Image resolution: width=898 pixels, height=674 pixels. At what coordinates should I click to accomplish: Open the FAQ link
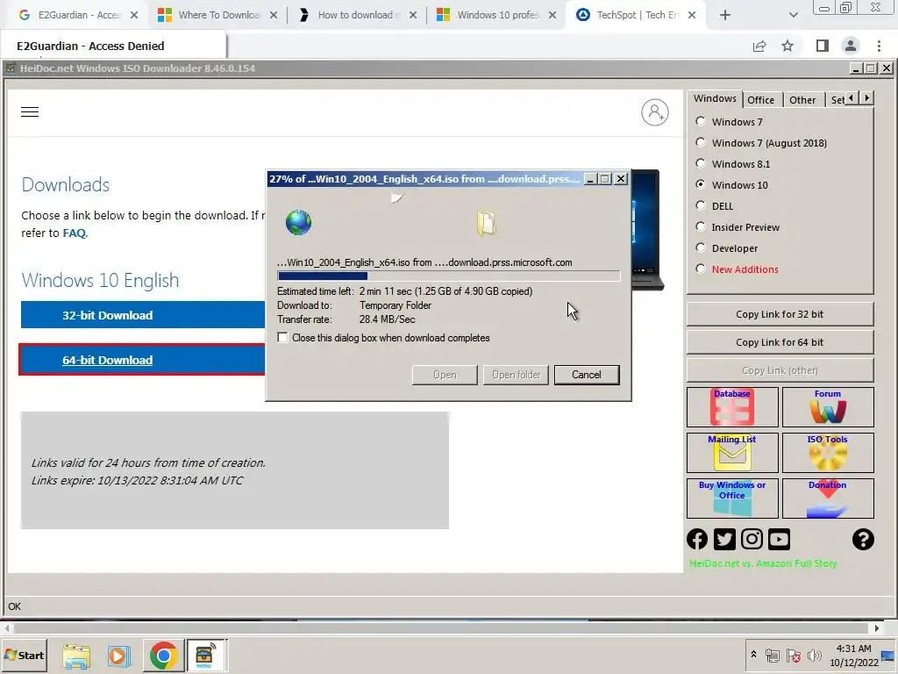pos(75,233)
